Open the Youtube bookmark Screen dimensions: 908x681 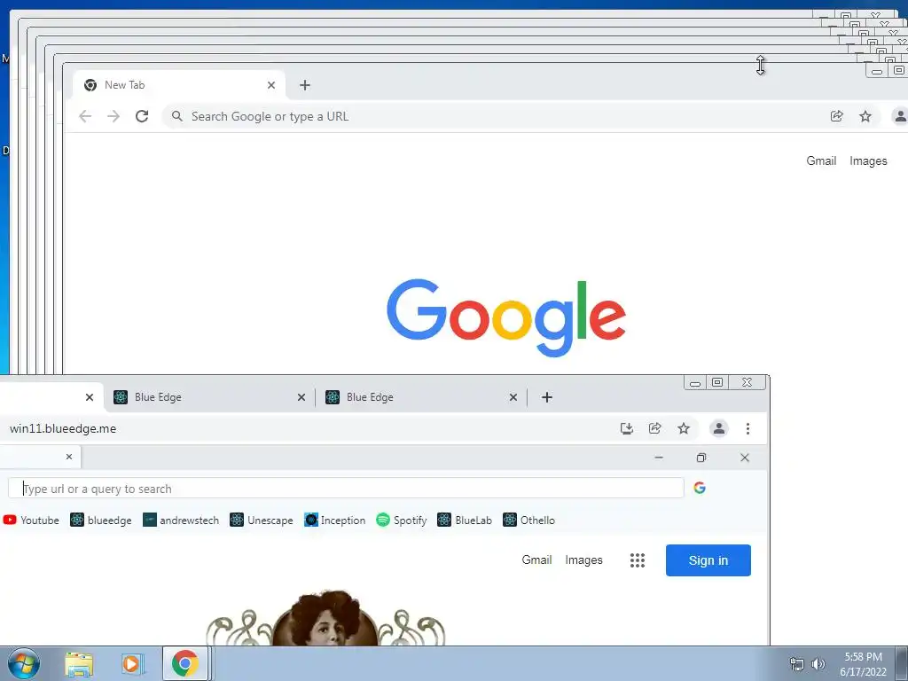31,520
